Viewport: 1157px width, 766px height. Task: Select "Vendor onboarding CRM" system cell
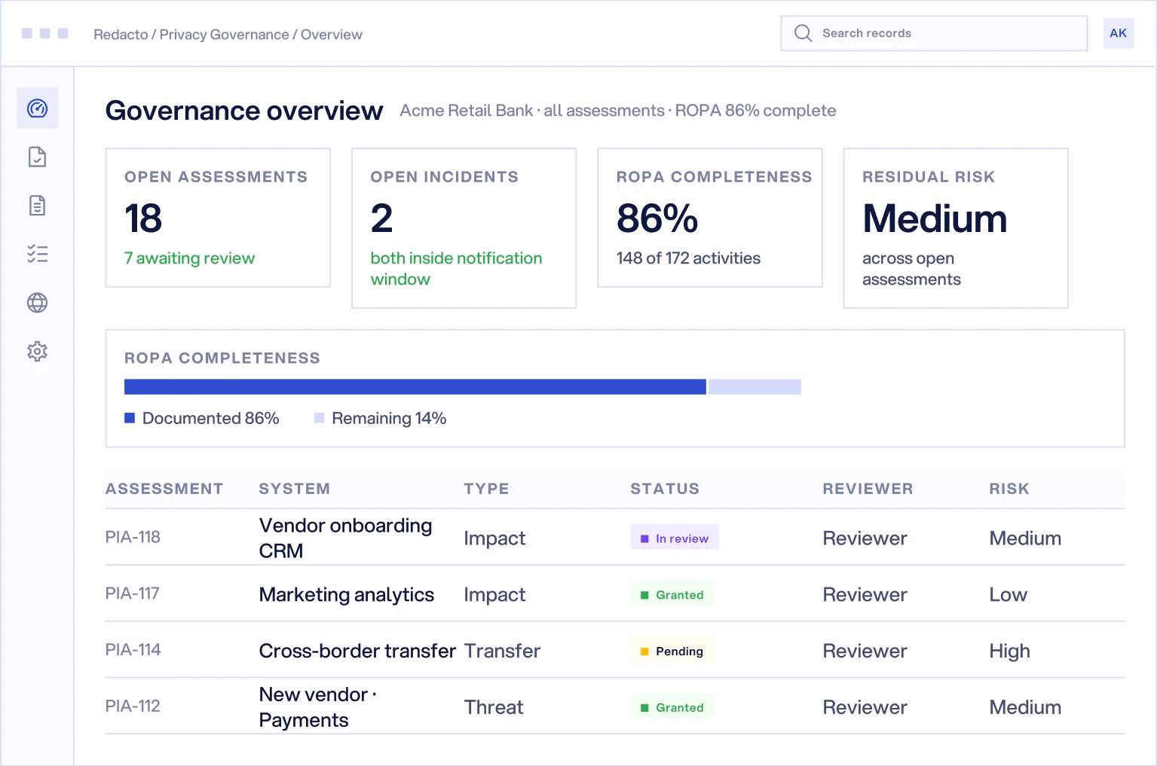click(345, 538)
